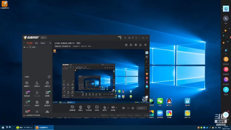
Task: Click the start streaming button
Action: coord(141,108)
